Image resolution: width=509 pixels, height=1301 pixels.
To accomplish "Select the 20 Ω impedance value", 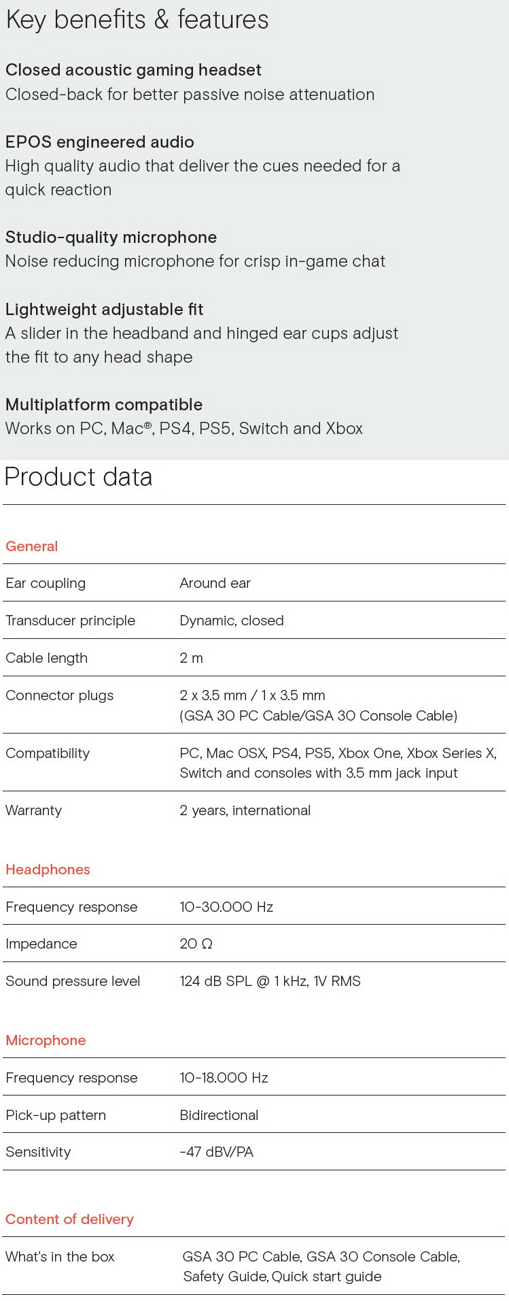I will coord(196,944).
